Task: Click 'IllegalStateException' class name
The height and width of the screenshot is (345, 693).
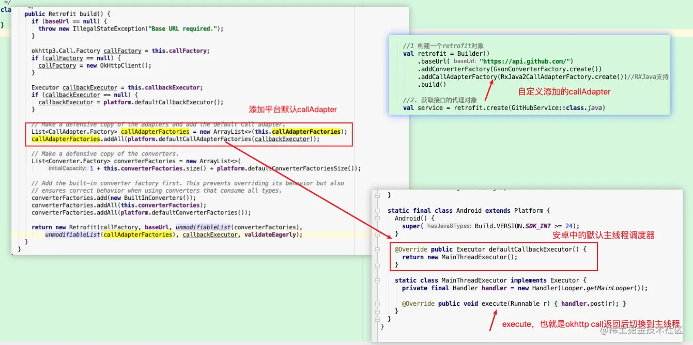Action: coord(110,28)
